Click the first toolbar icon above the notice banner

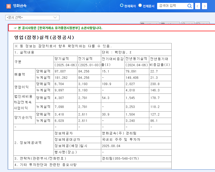(150, 23)
